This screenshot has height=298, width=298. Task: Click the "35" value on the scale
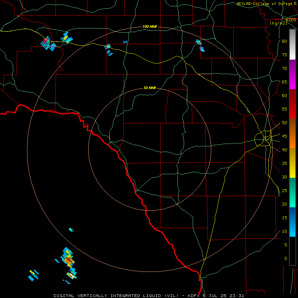pos(284,164)
